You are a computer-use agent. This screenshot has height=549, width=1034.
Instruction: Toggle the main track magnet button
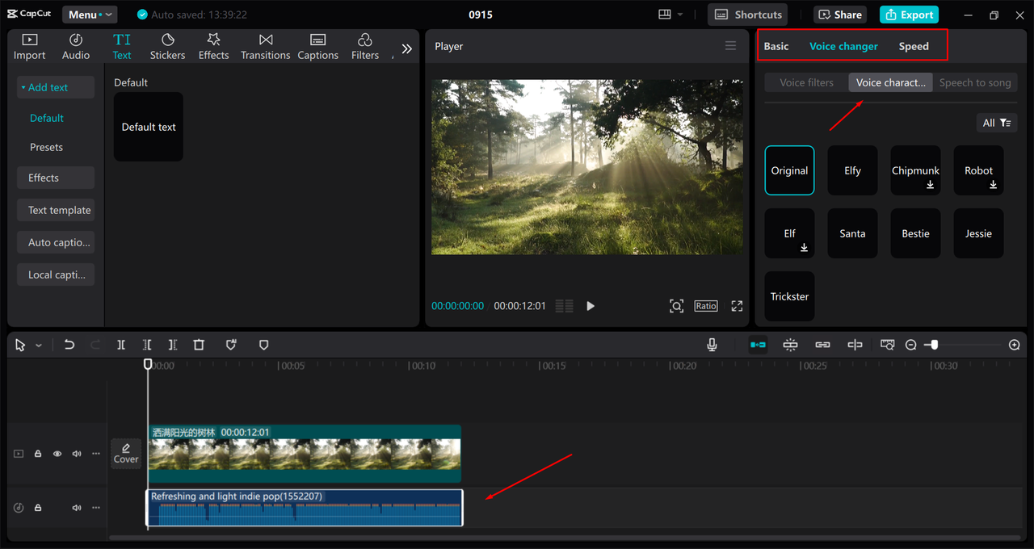tap(758, 345)
